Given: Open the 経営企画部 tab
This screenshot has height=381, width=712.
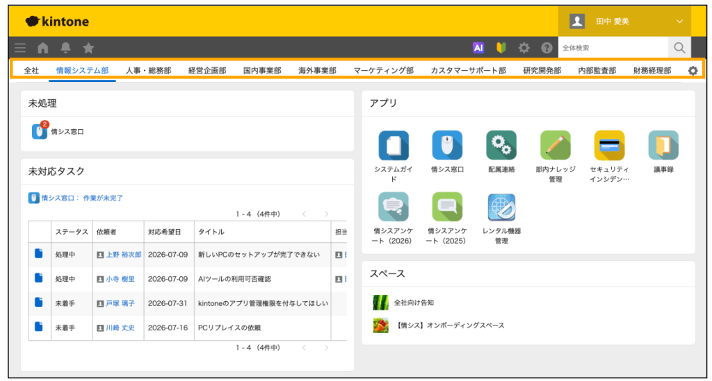Looking at the screenshot, I should pos(207,71).
